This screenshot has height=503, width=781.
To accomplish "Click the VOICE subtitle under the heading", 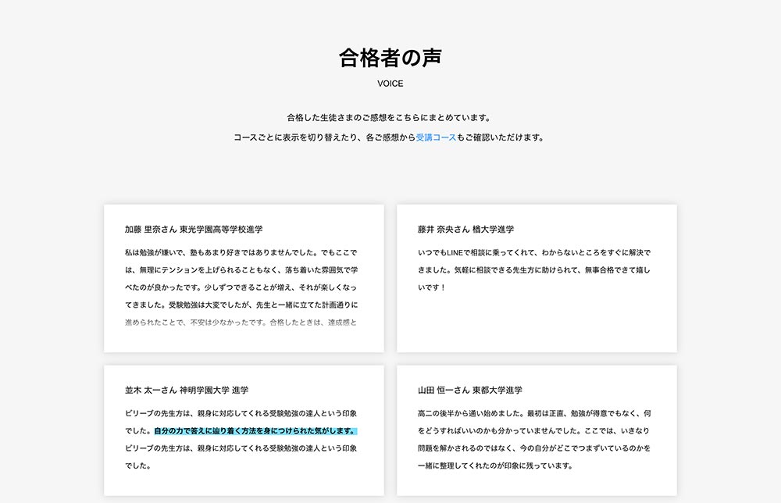I will [390, 84].
